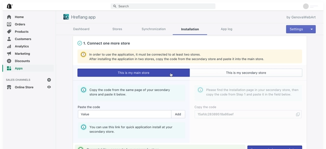Screen dimensions: 326x149
Task: Click the search magnifier icon
Action: [115, 6]
